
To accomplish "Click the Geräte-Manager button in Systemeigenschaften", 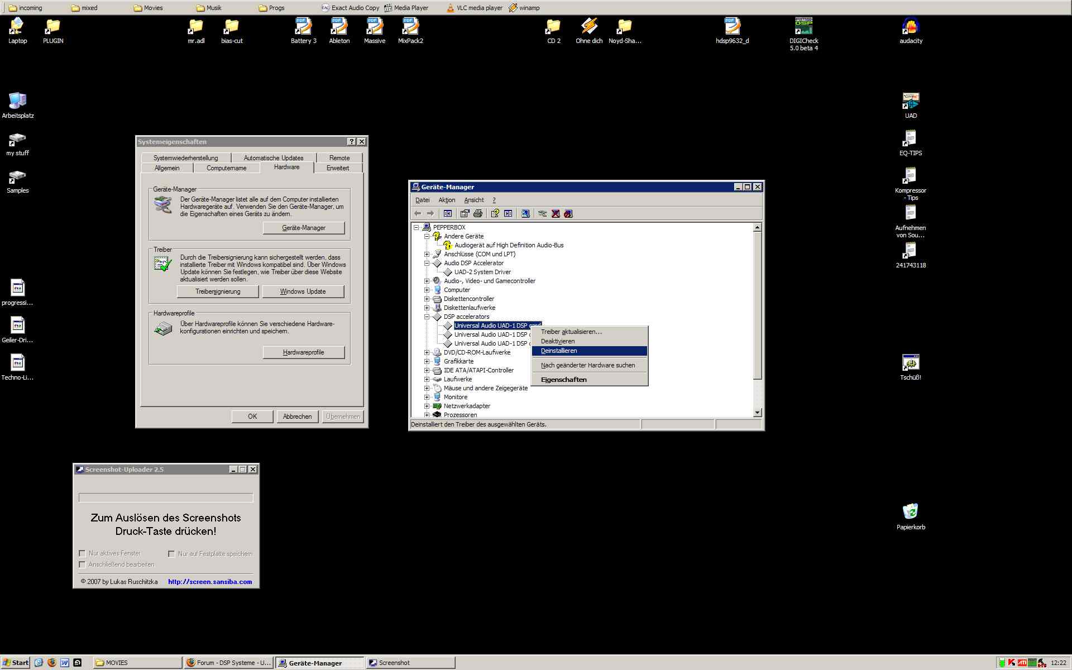I will pos(304,228).
